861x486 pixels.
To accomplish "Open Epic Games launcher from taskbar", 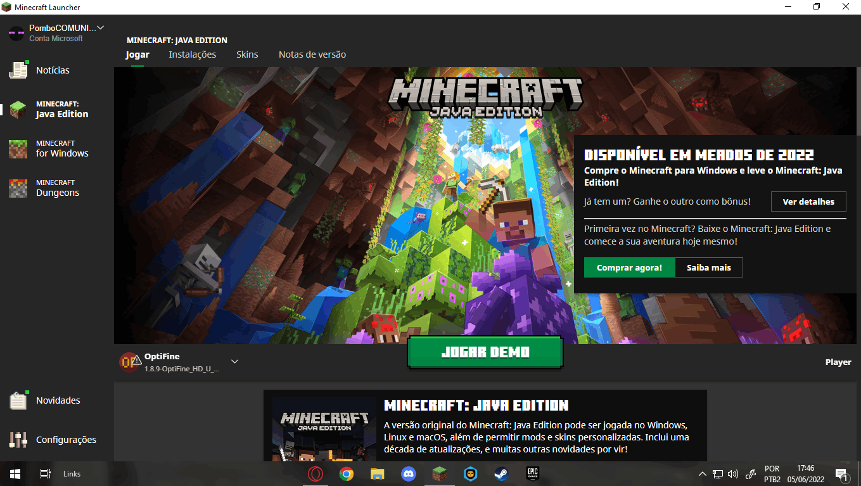I will [x=532, y=473].
